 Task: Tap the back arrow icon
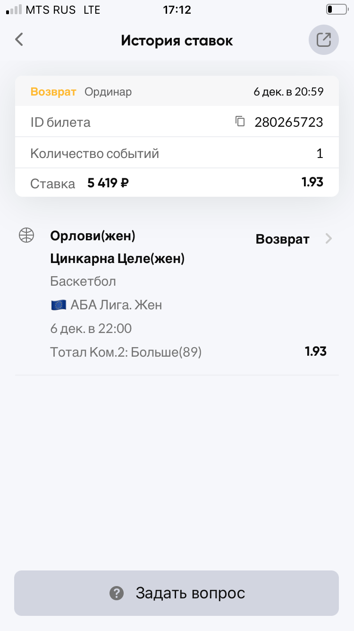[19, 39]
